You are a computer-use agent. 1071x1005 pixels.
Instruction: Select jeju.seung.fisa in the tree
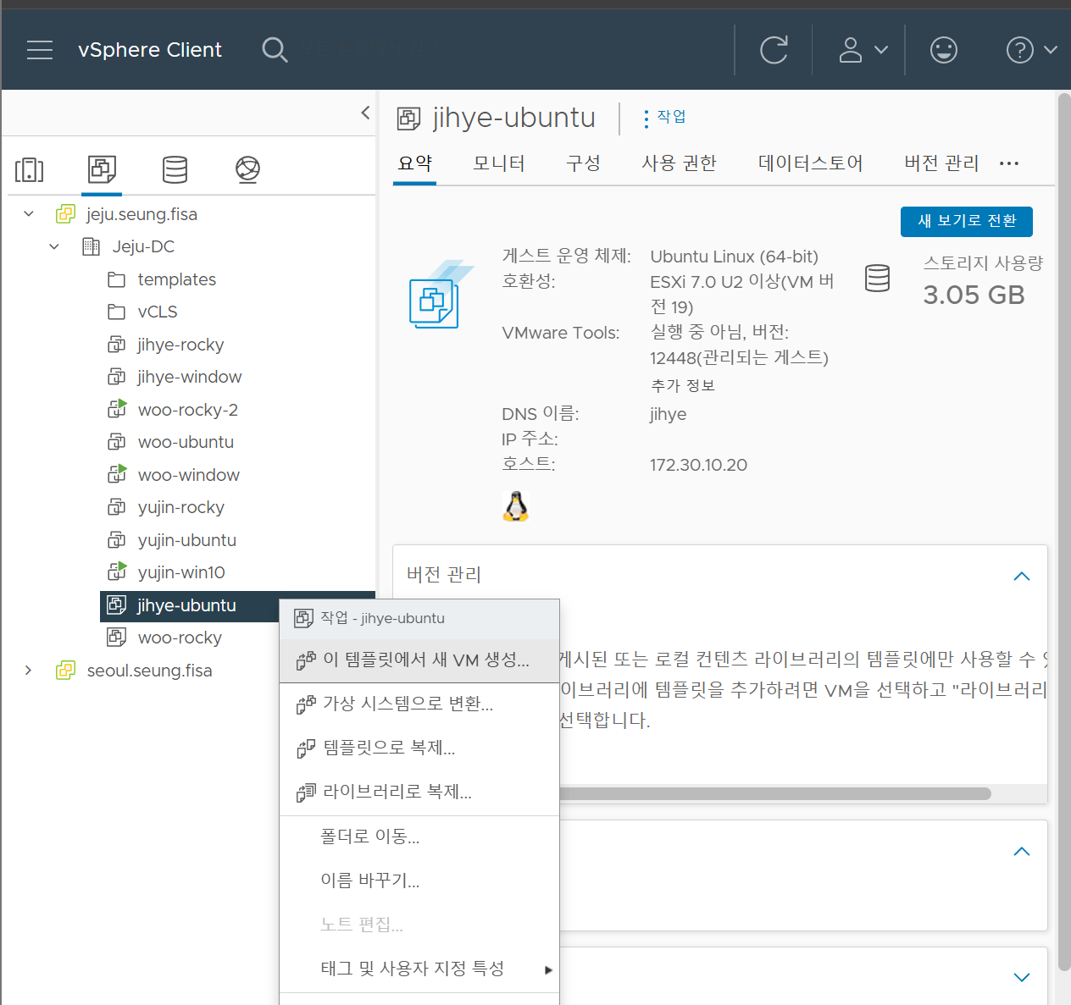[142, 214]
